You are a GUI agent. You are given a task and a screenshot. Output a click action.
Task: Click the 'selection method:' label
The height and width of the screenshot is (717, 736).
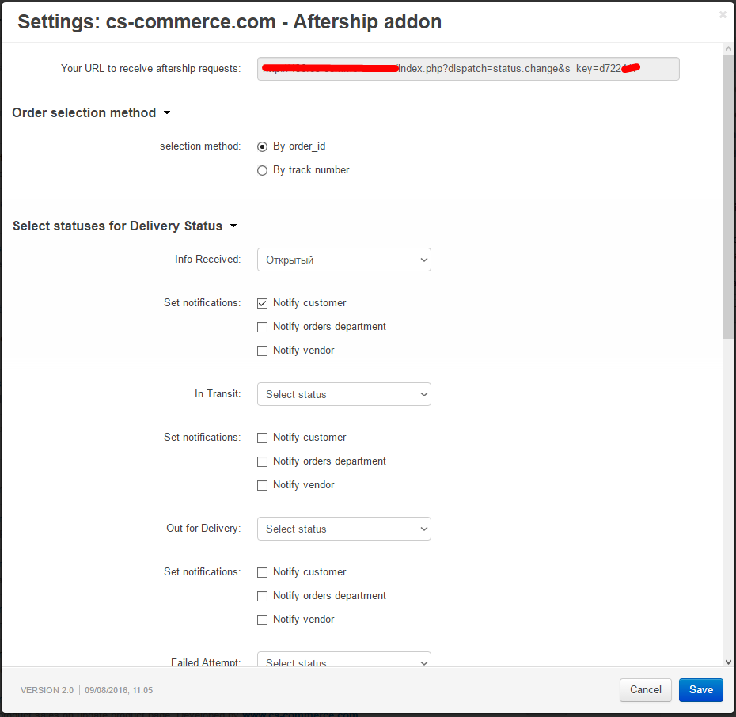200,146
